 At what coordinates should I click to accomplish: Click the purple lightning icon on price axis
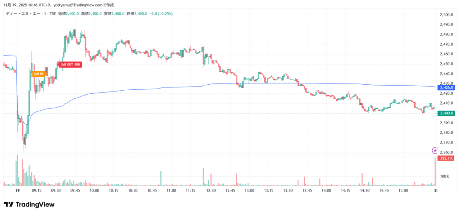click(x=435, y=150)
